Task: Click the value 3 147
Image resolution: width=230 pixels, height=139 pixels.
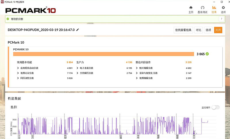Action: [x=189, y=73]
